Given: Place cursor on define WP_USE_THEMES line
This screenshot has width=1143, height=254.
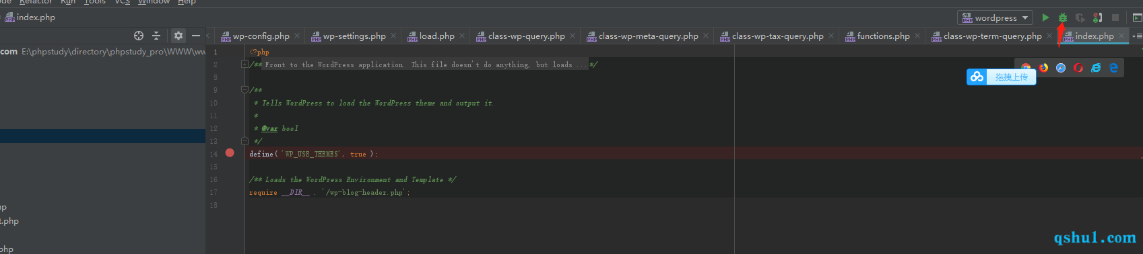Looking at the screenshot, I should point(313,154).
